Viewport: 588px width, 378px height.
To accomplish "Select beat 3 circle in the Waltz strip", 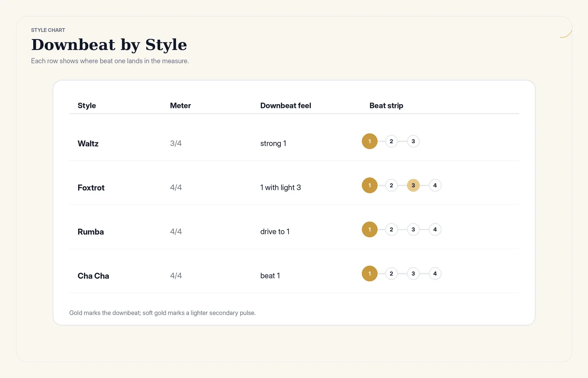I will click(x=413, y=141).
